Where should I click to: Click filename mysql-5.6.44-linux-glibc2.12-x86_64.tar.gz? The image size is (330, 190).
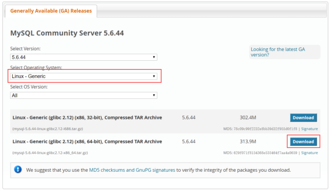[x=50, y=153]
